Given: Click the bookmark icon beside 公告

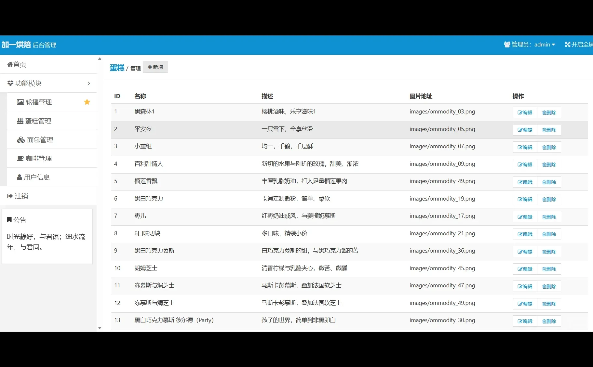Looking at the screenshot, I should pos(9,219).
